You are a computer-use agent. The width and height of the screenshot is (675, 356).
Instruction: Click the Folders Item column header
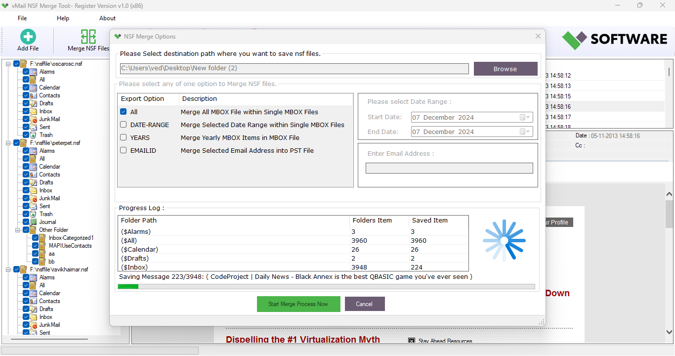pyautogui.click(x=379, y=220)
